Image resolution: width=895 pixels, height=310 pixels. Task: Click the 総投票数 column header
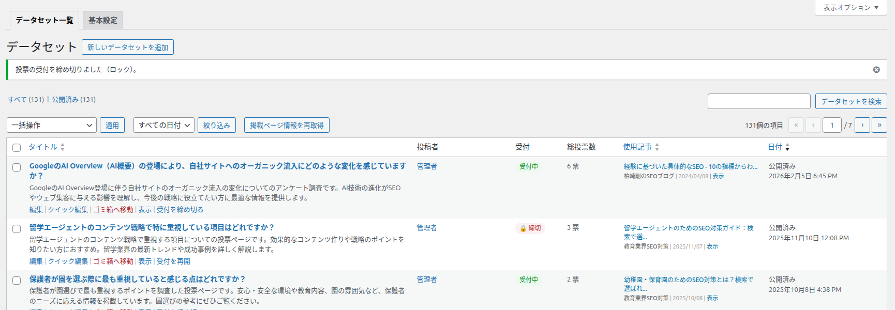(x=581, y=147)
